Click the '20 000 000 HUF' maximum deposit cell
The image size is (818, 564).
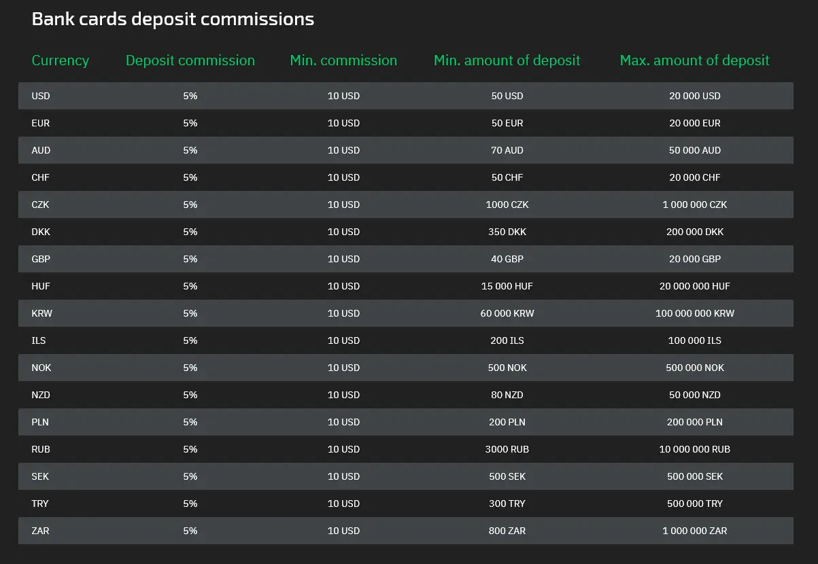point(695,286)
